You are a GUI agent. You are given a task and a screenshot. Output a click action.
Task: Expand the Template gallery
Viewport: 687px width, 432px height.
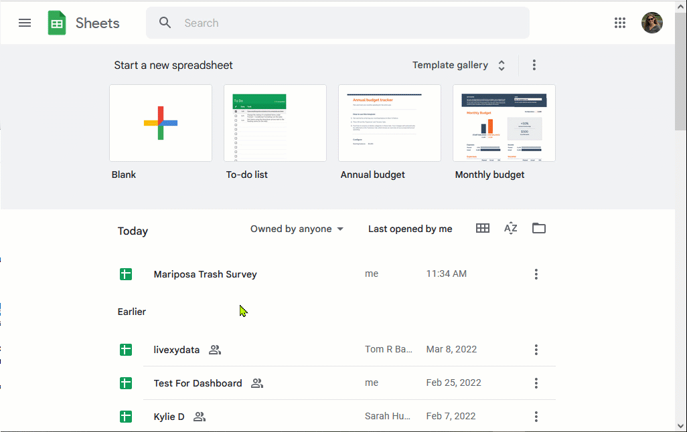coord(459,66)
